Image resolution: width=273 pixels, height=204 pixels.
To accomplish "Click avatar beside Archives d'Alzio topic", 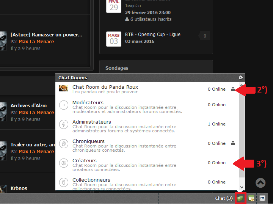I will 3,112.
